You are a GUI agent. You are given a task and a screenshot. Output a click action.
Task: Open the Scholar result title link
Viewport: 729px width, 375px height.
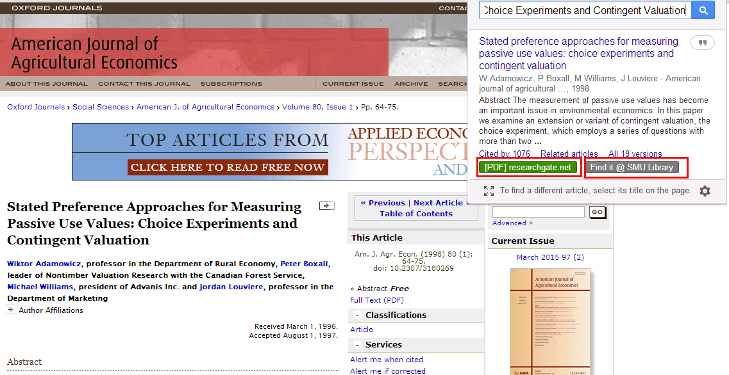click(578, 53)
